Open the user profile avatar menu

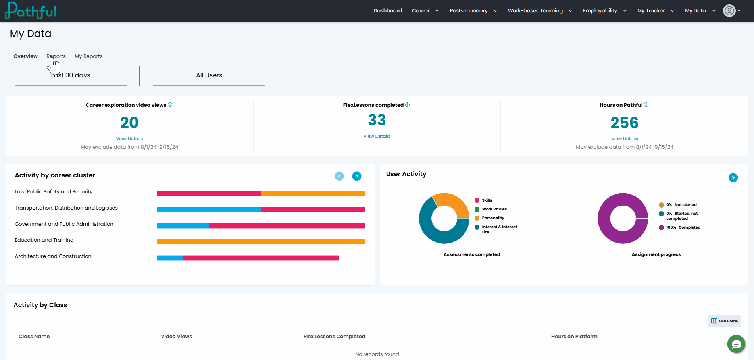(729, 11)
